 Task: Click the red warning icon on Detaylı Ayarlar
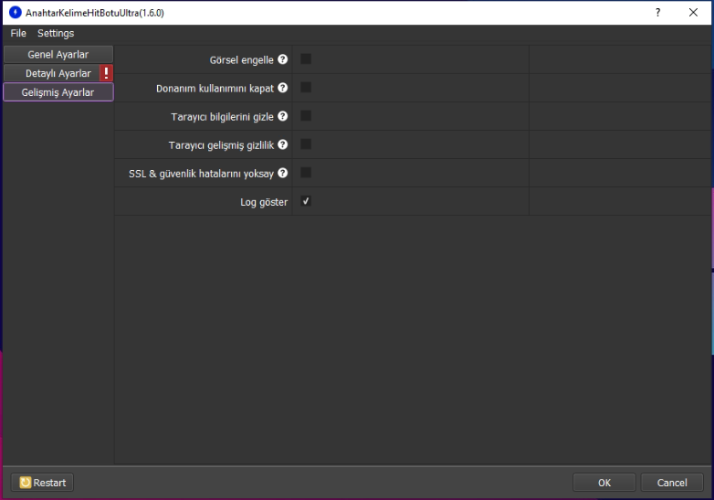tap(107, 73)
